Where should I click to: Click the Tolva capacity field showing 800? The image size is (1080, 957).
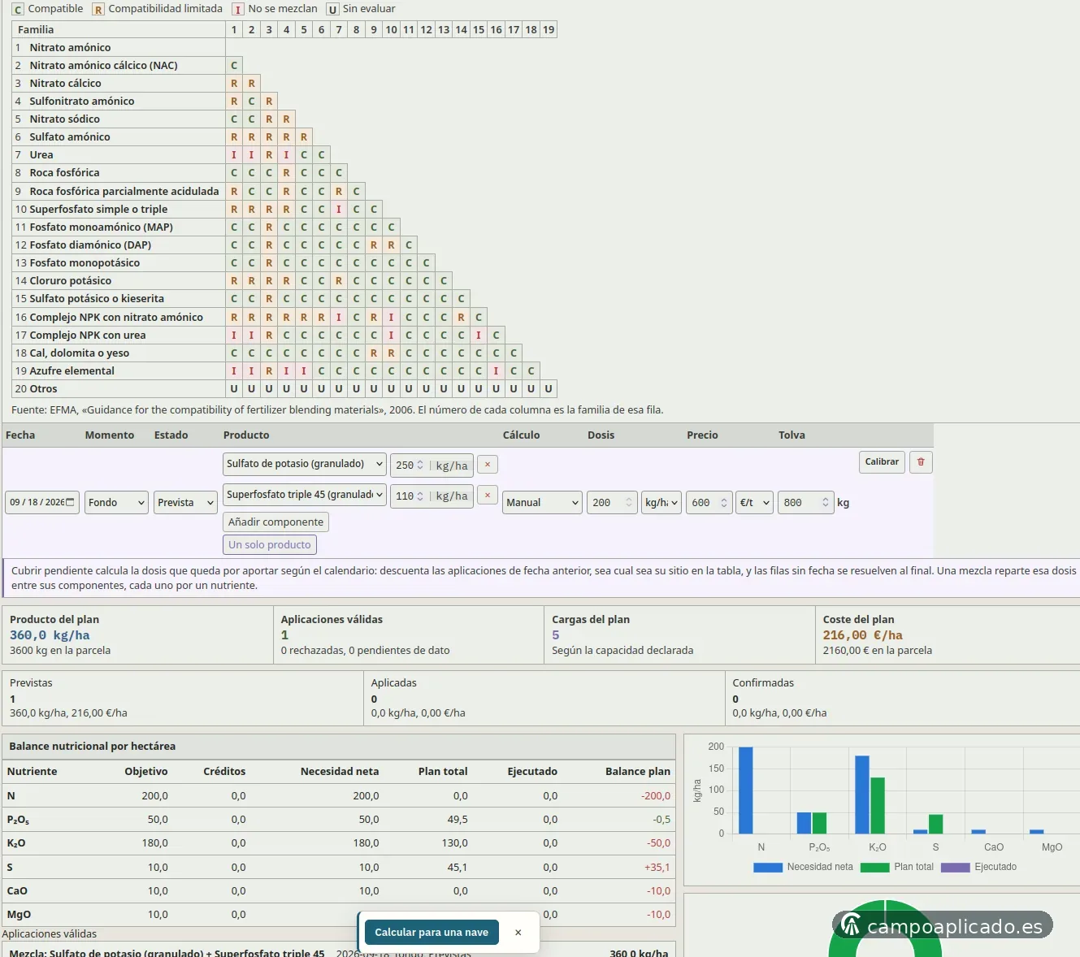pos(806,503)
